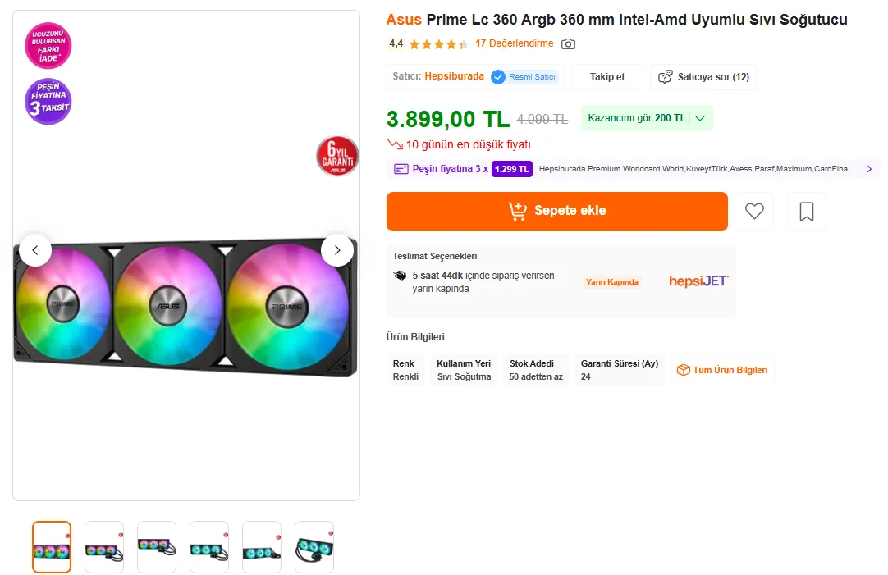The width and height of the screenshot is (888, 575).
Task: Expand installment card options chevron
Action: (x=869, y=169)
